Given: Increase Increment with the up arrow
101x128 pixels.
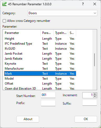Looking at the screenshot, I should coord(95,94).
